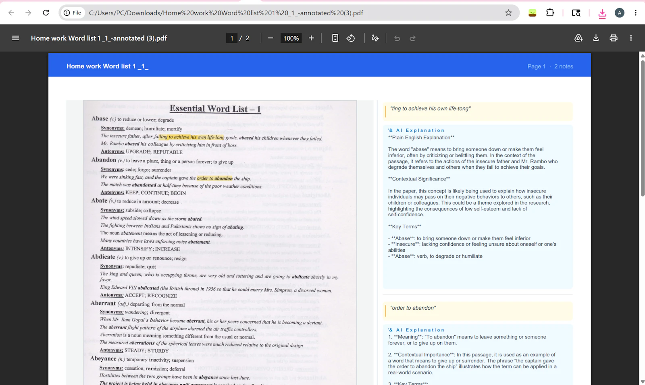Click the word entry 'Abase'
This screenshot has height=385, width=645.
point(100,118)
